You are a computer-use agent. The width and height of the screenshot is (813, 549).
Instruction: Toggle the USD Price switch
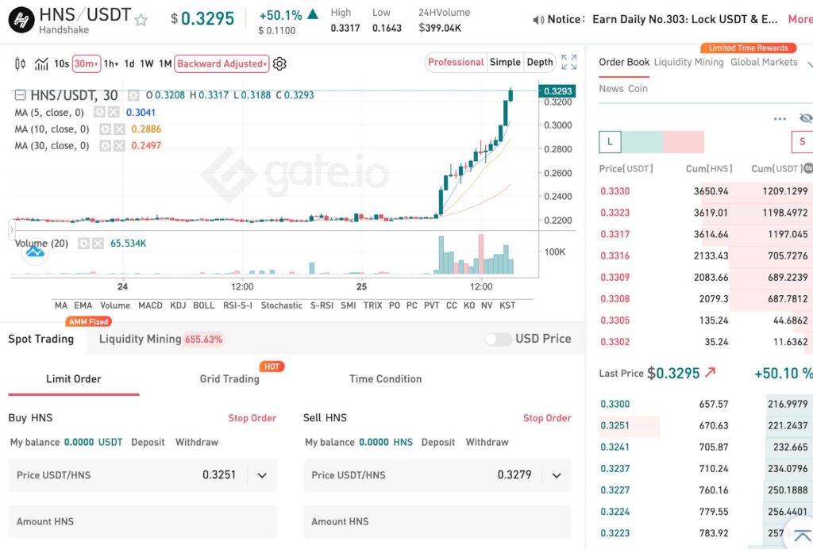pos(499,340)
